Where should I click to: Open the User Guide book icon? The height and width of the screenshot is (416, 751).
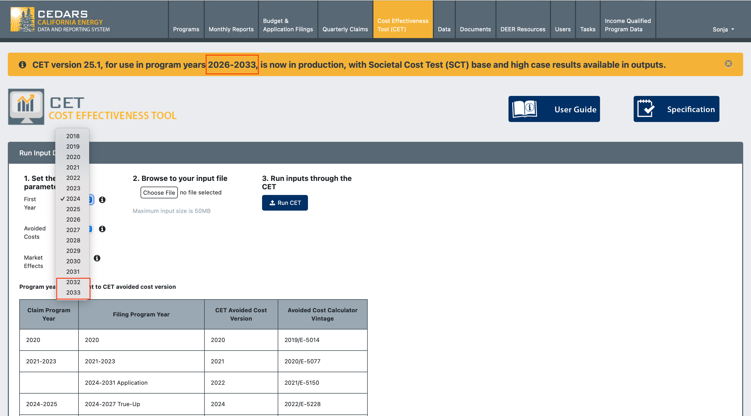(525, 109)
